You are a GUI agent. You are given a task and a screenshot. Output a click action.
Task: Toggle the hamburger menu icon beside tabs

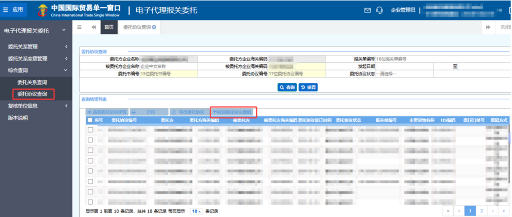79,27
